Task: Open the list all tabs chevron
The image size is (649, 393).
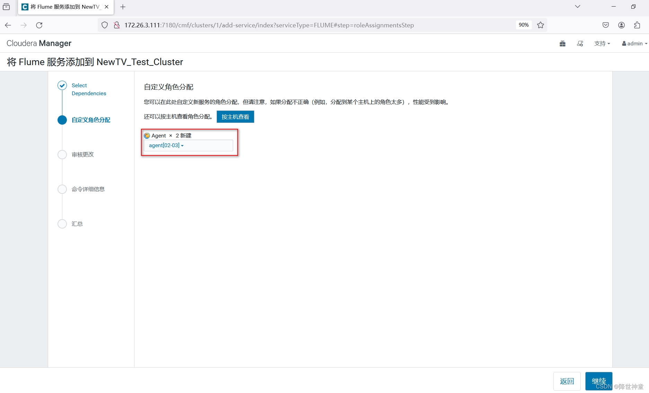Action: tap(578, 7)
